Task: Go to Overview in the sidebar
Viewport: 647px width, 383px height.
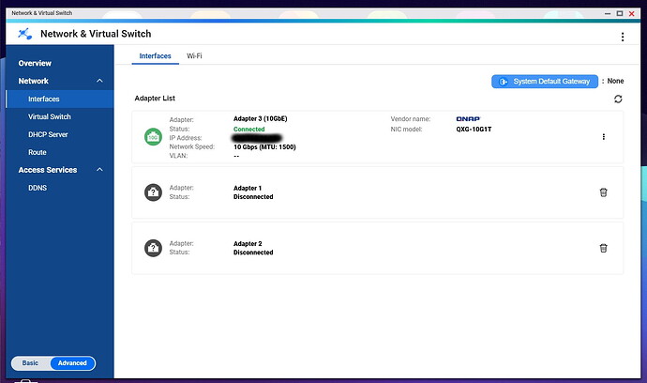Action: point(35,63)
